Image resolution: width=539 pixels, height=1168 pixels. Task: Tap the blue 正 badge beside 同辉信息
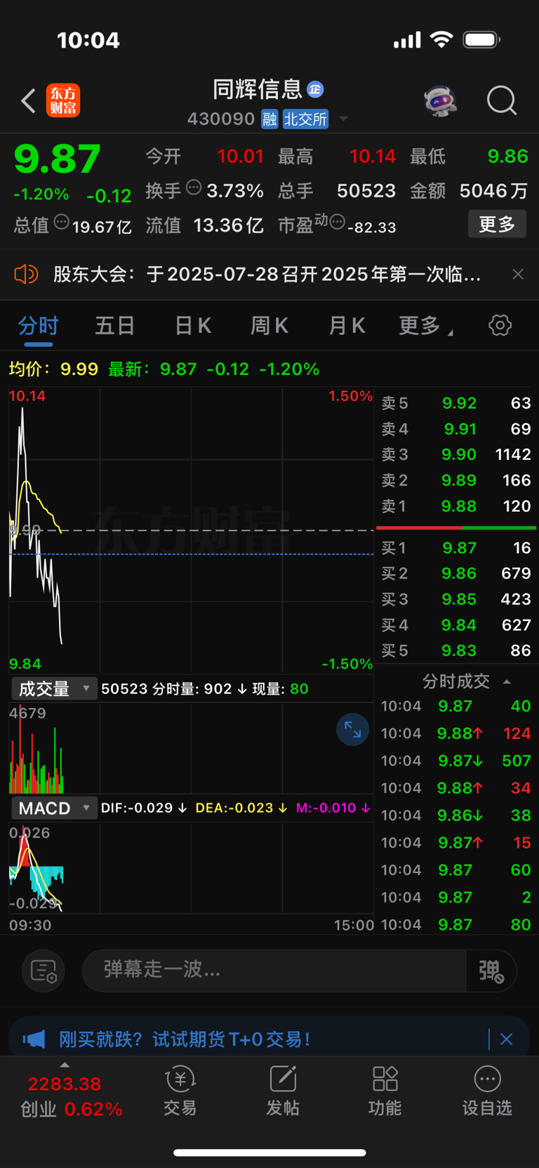coord(316,89)
